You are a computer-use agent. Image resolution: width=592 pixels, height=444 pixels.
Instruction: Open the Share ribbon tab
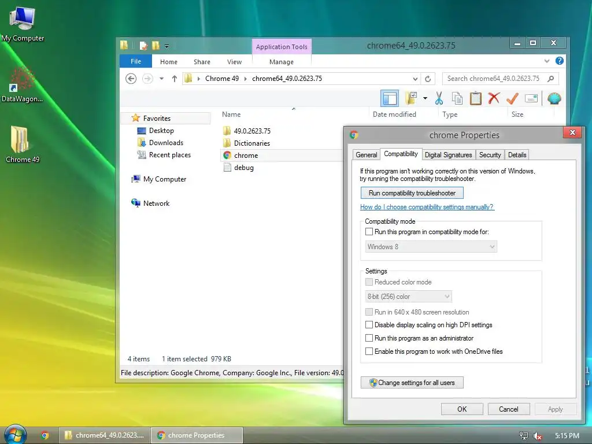tap(202, 61)
